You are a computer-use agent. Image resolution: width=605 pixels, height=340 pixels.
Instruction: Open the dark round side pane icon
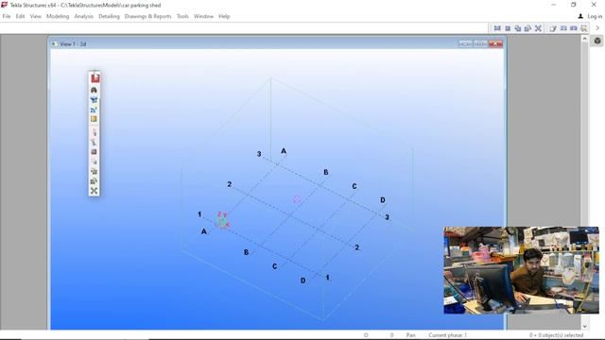pos(597,41)
